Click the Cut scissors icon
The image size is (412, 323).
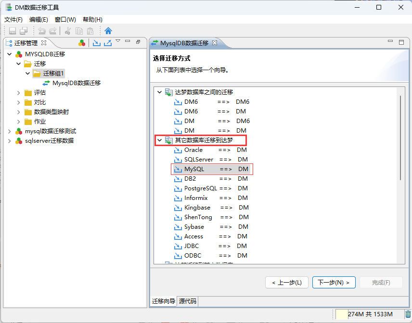point(68,31)
